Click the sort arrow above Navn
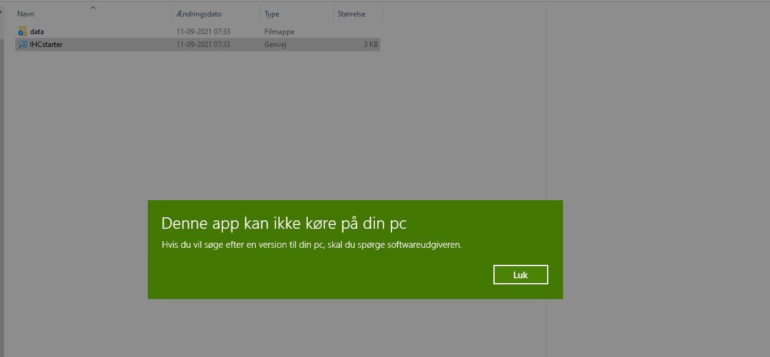Screen dimensions: 770x357 pos(93,7)
